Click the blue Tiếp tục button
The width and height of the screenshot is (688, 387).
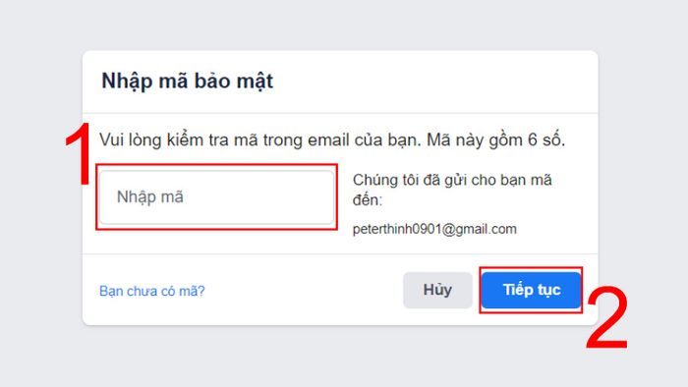[531, 290]
